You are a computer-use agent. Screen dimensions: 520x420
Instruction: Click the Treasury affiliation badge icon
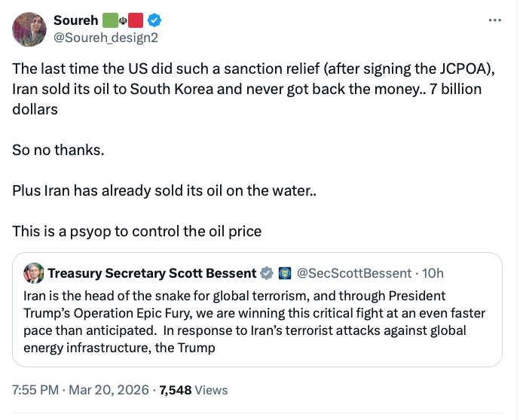(285, 272)
